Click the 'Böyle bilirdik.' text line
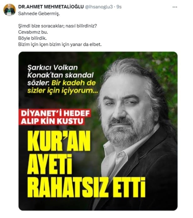193x218 pixels. 33,38
